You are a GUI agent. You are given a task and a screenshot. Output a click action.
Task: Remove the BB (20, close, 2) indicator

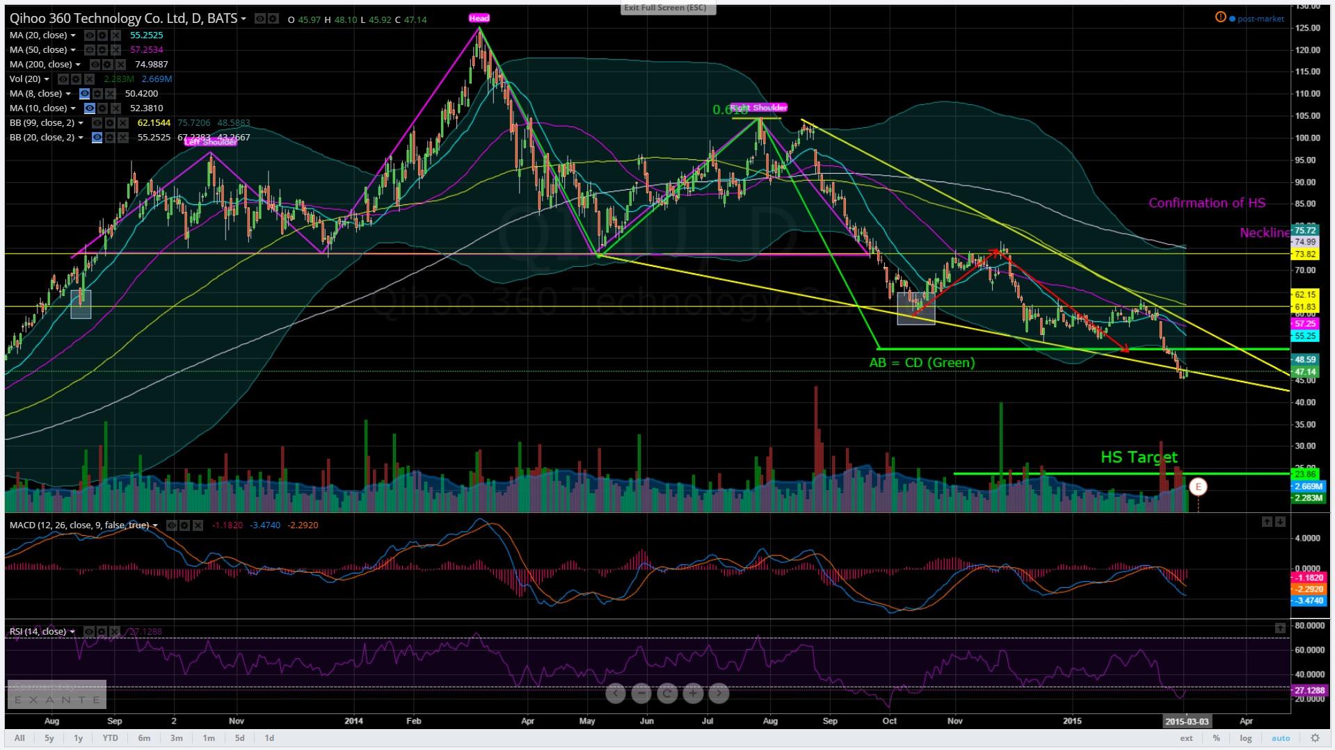pyautogui.click(x=123, y=137)
